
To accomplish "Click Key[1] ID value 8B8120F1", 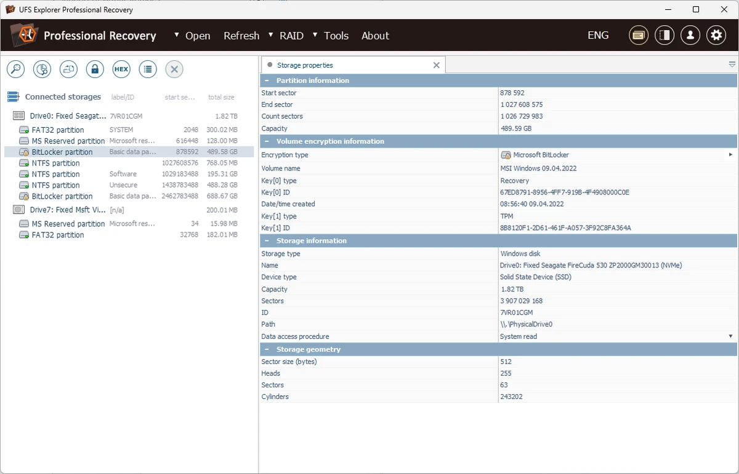I will pyautogui.click(x=565, y=228).
